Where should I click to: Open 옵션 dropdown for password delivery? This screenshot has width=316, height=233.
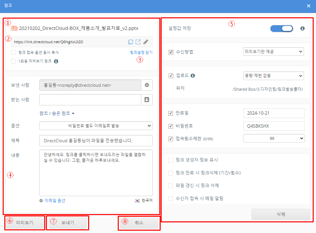[96, 126]
